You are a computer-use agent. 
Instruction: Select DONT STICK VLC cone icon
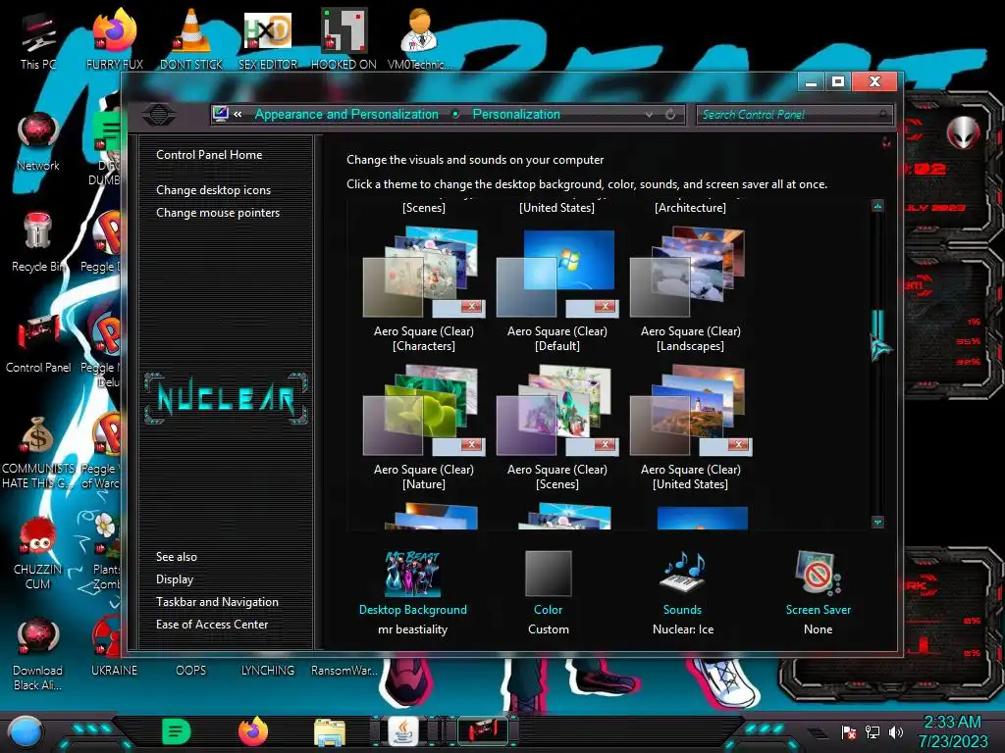tap(191, 39)
